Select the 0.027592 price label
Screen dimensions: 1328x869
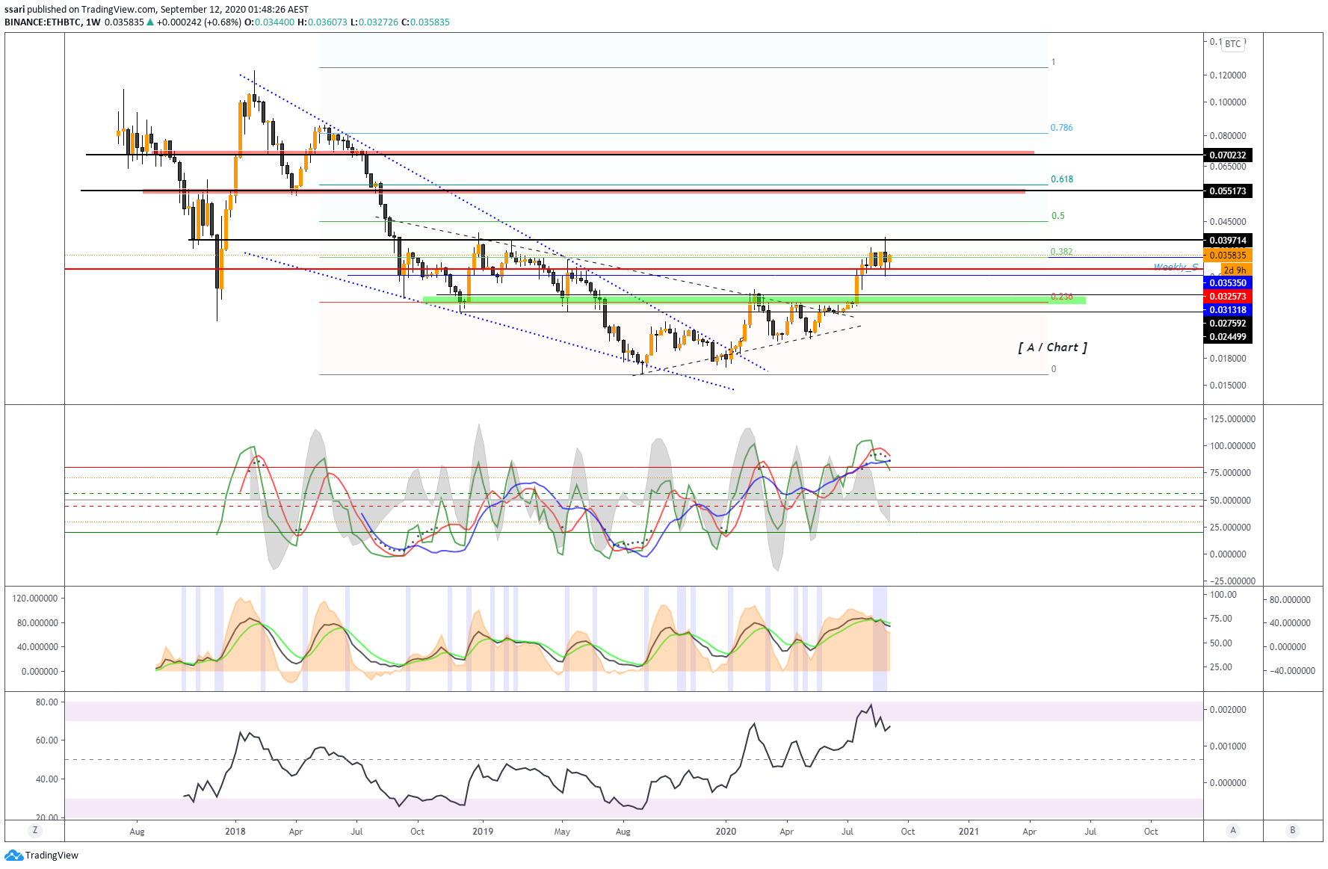[x=1228, y=324]
